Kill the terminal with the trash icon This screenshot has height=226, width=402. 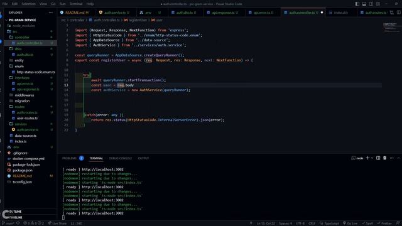coord(385,158)
